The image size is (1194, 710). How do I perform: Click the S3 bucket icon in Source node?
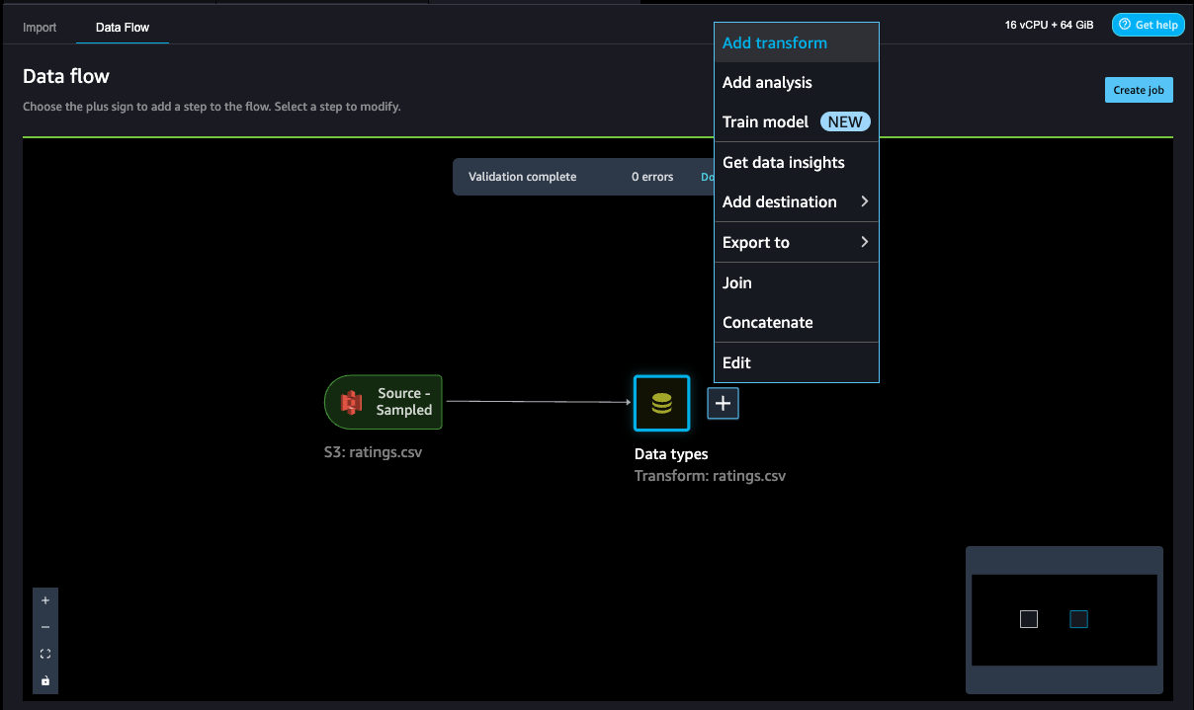[351, 402]
